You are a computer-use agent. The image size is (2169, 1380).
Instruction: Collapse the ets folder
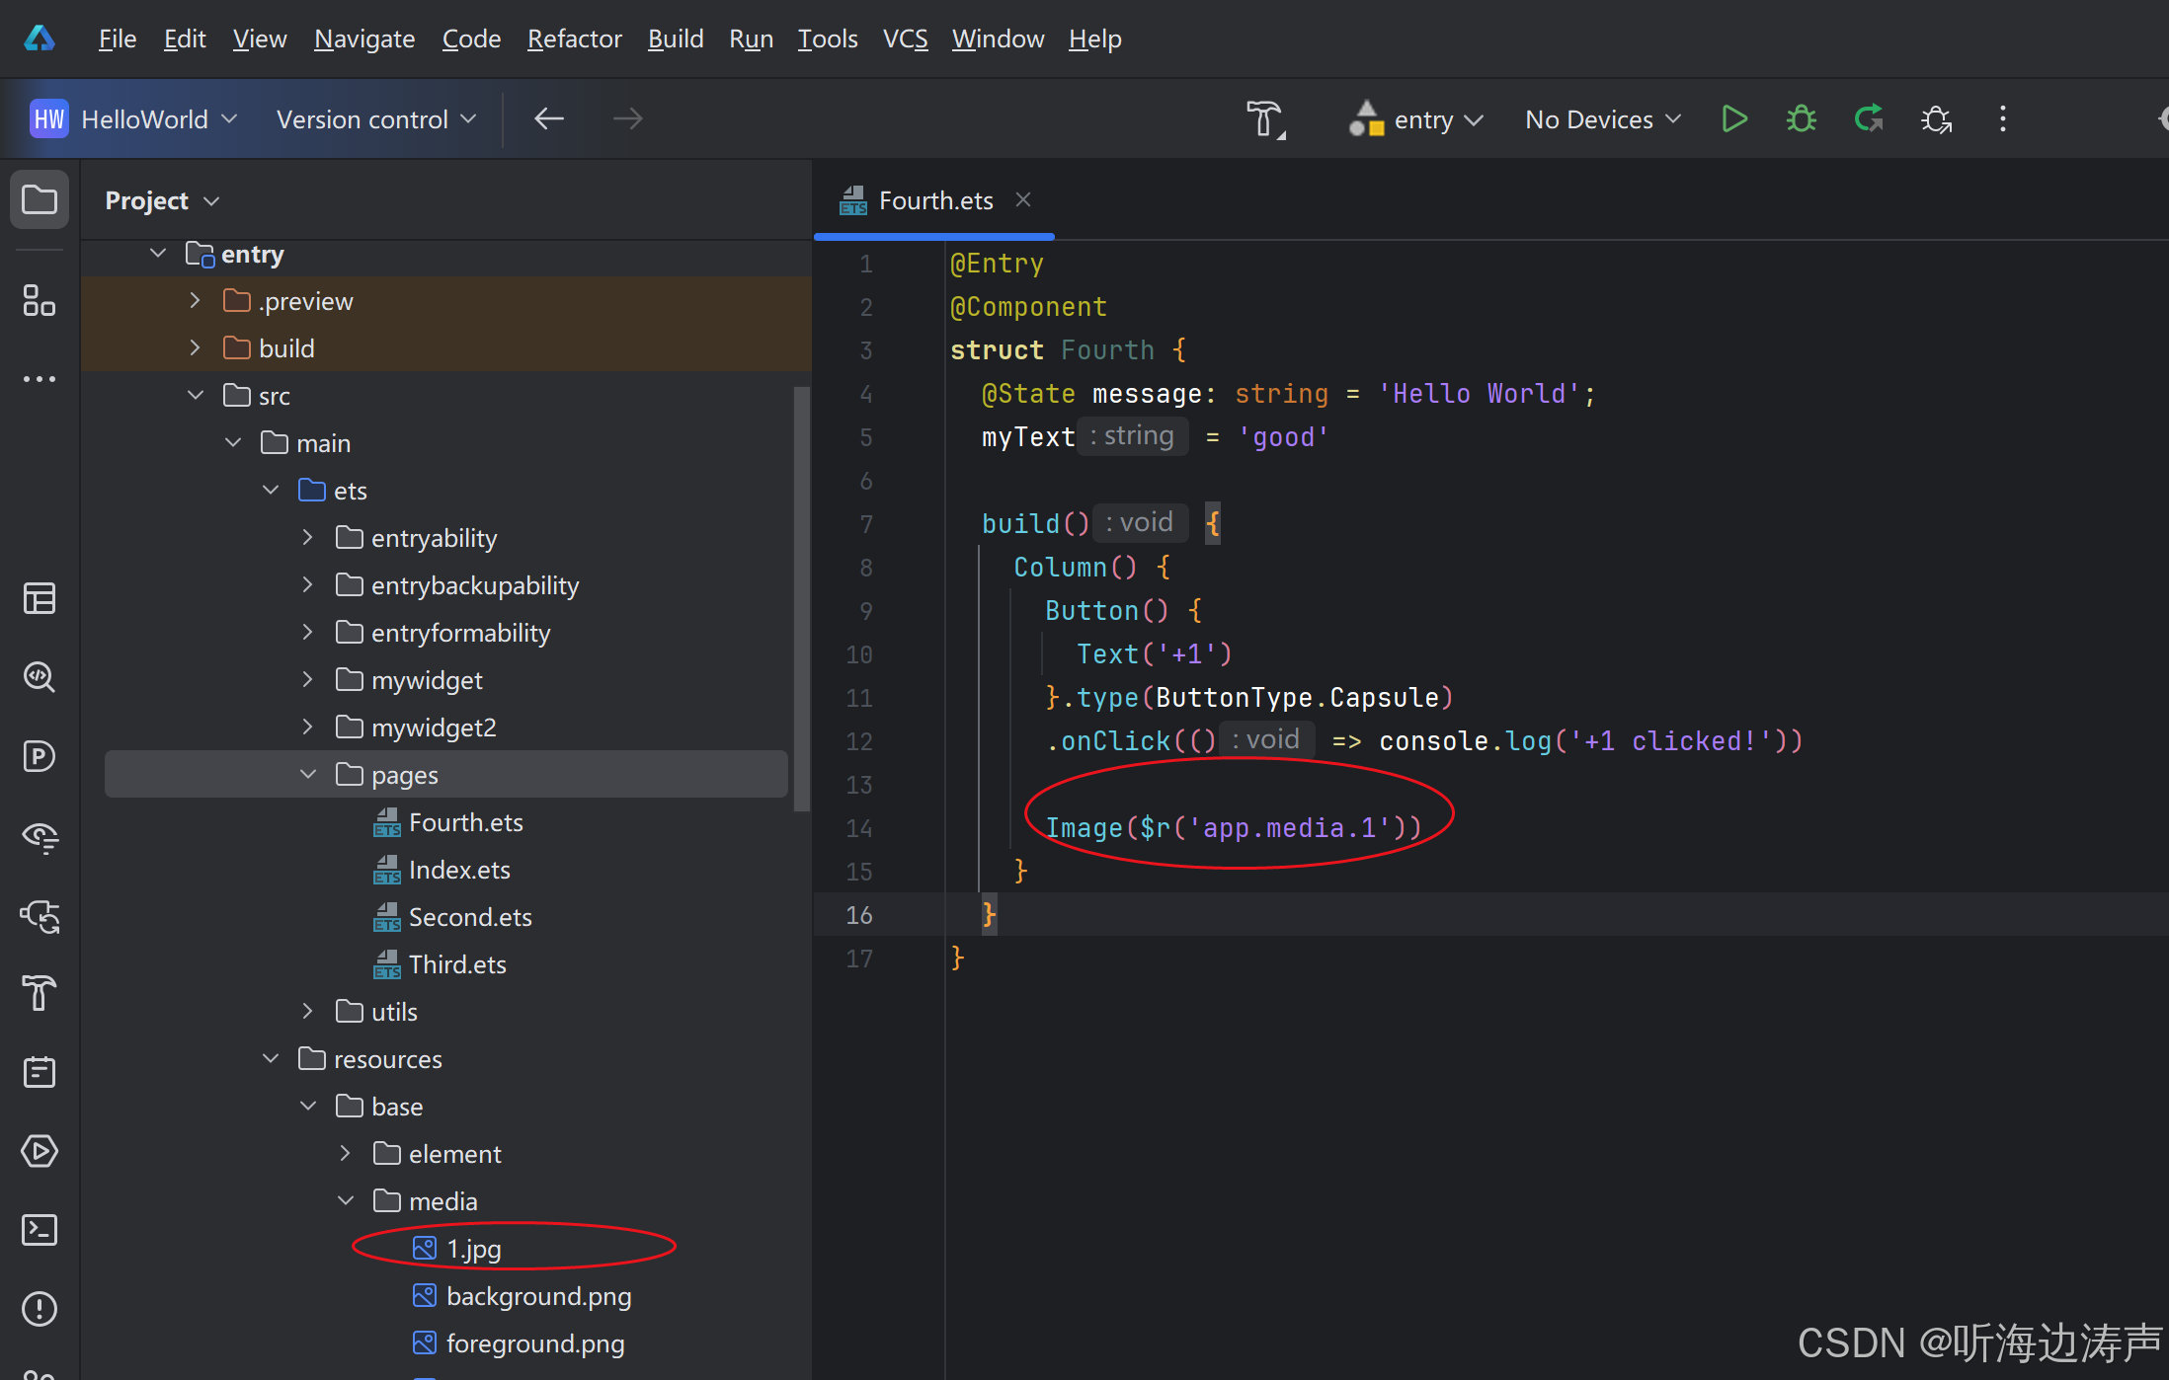(271, 490)
